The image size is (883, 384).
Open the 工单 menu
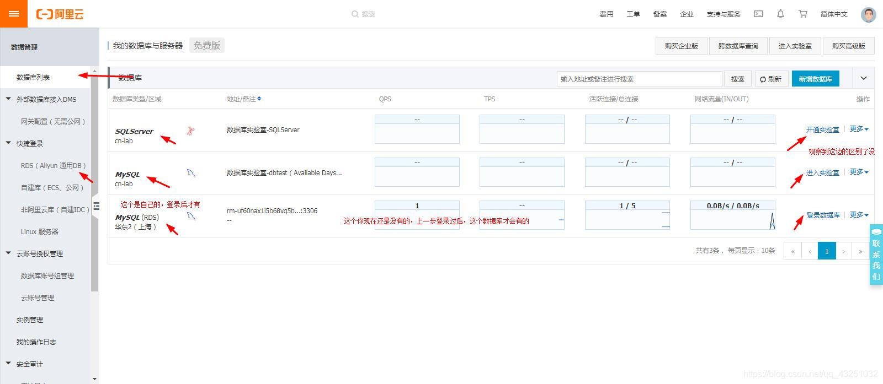click(633, 14)
